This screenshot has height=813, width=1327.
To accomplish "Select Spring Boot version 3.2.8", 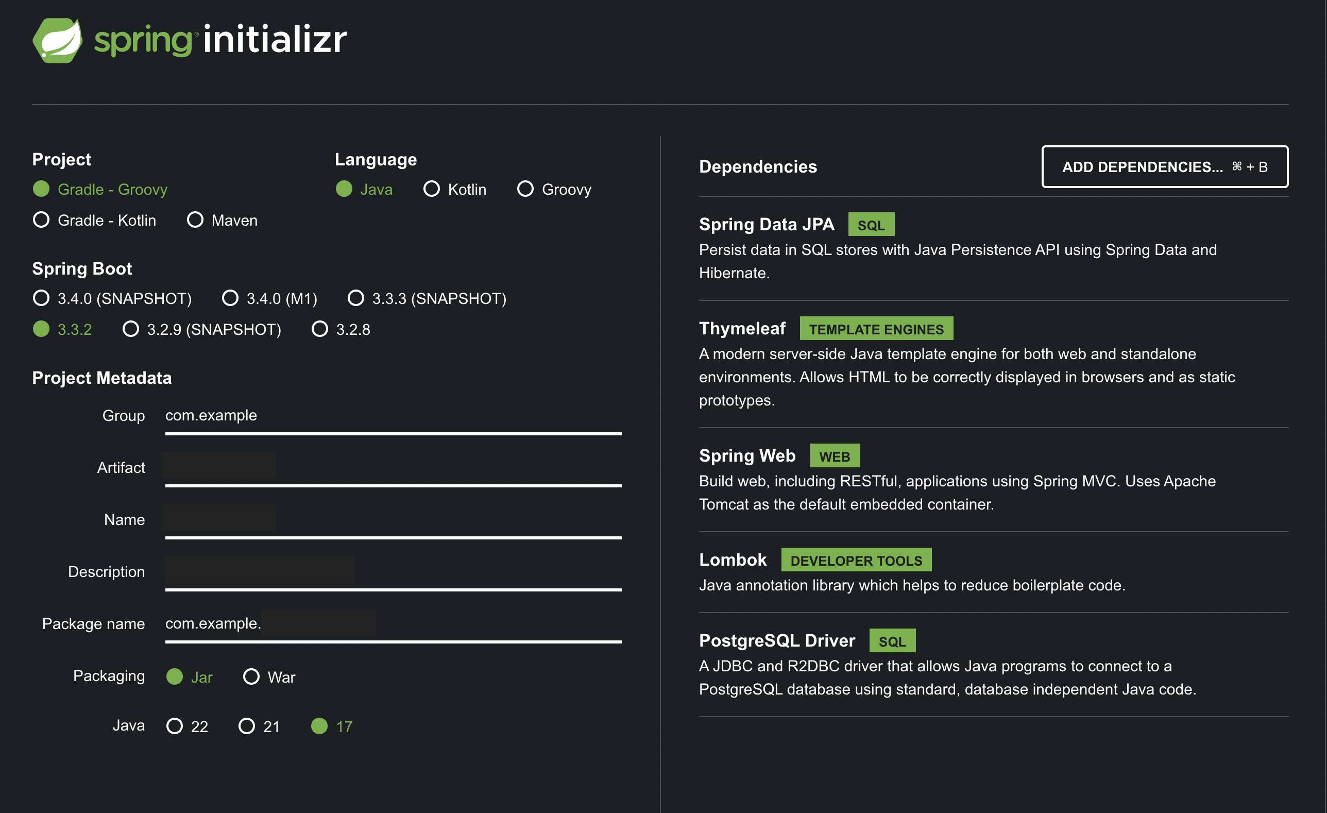I will coord(341,329).
